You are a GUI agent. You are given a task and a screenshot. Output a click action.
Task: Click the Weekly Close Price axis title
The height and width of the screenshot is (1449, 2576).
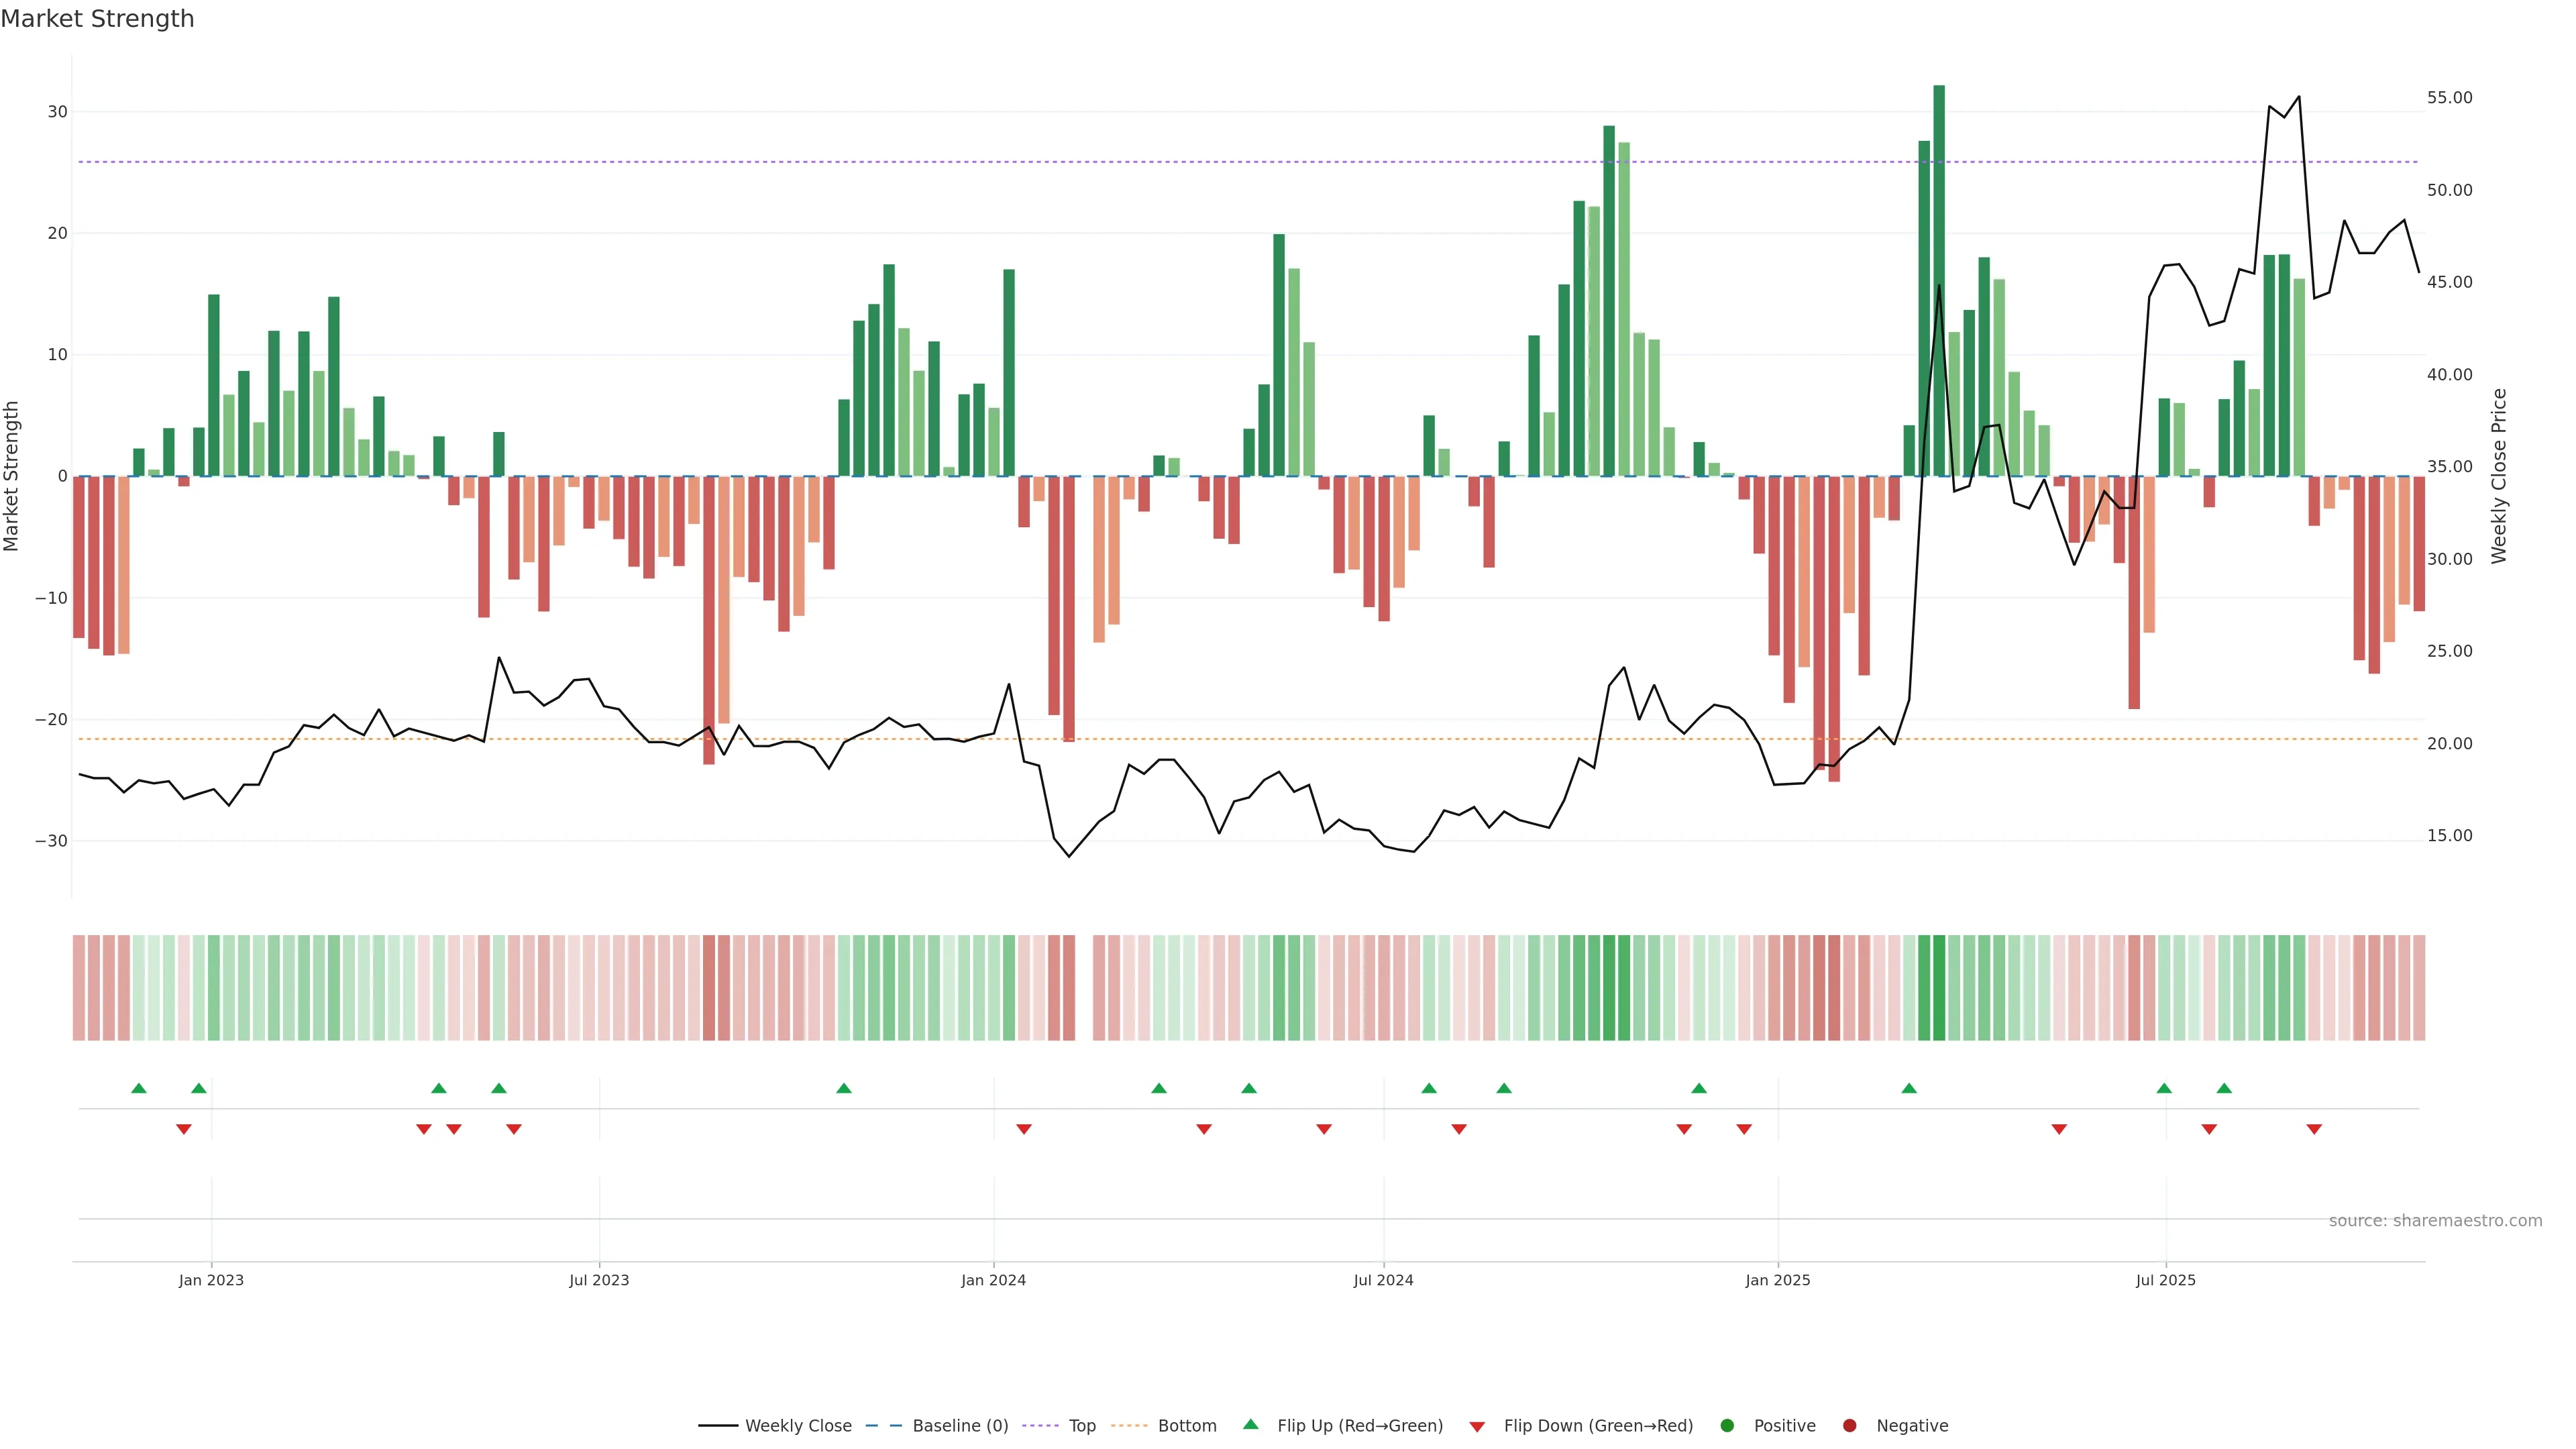click(2499, 476)
